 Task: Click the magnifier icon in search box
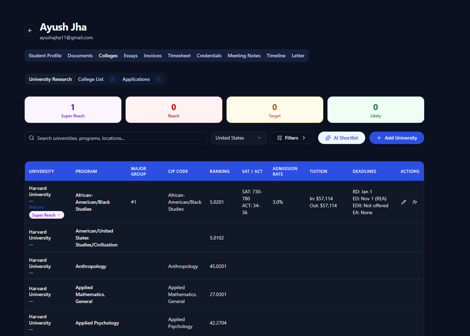[32, 138]
